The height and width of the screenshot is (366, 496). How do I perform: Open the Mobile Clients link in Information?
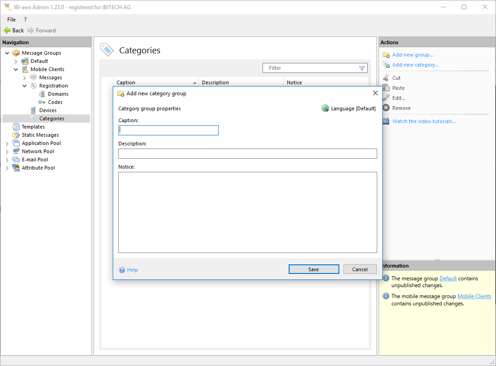[x=474, y=296]
